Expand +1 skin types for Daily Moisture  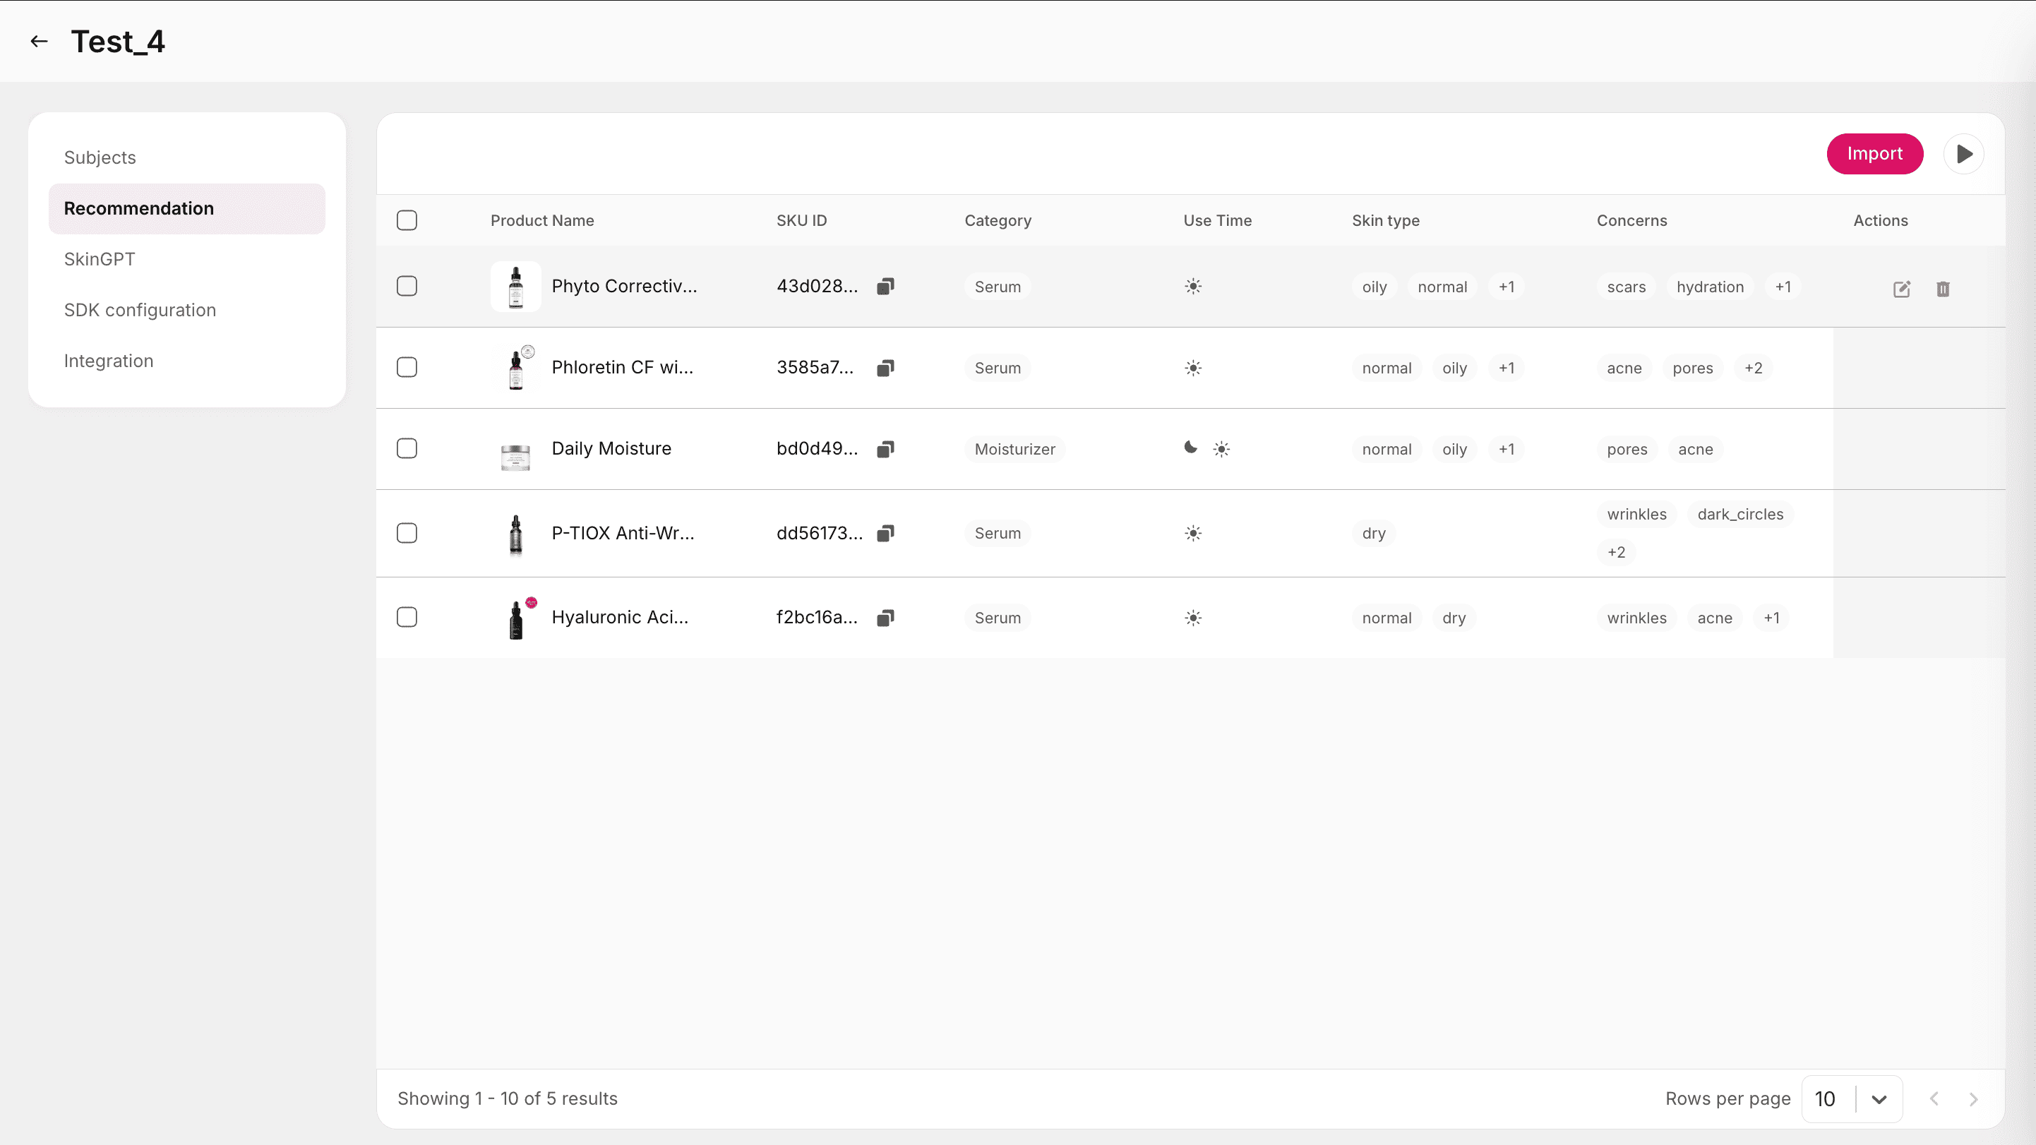(1507, 450)
